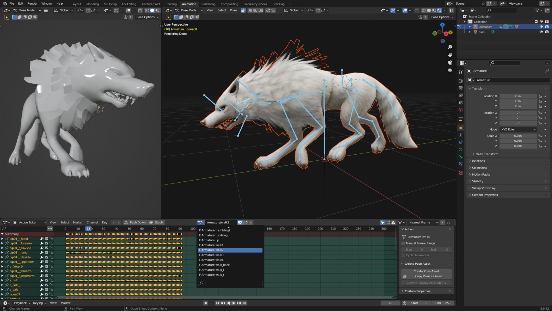Toggle Collection exclude checkbox in outliner
Viewport: 552px width, 311px height.
[x=536, y=22]
